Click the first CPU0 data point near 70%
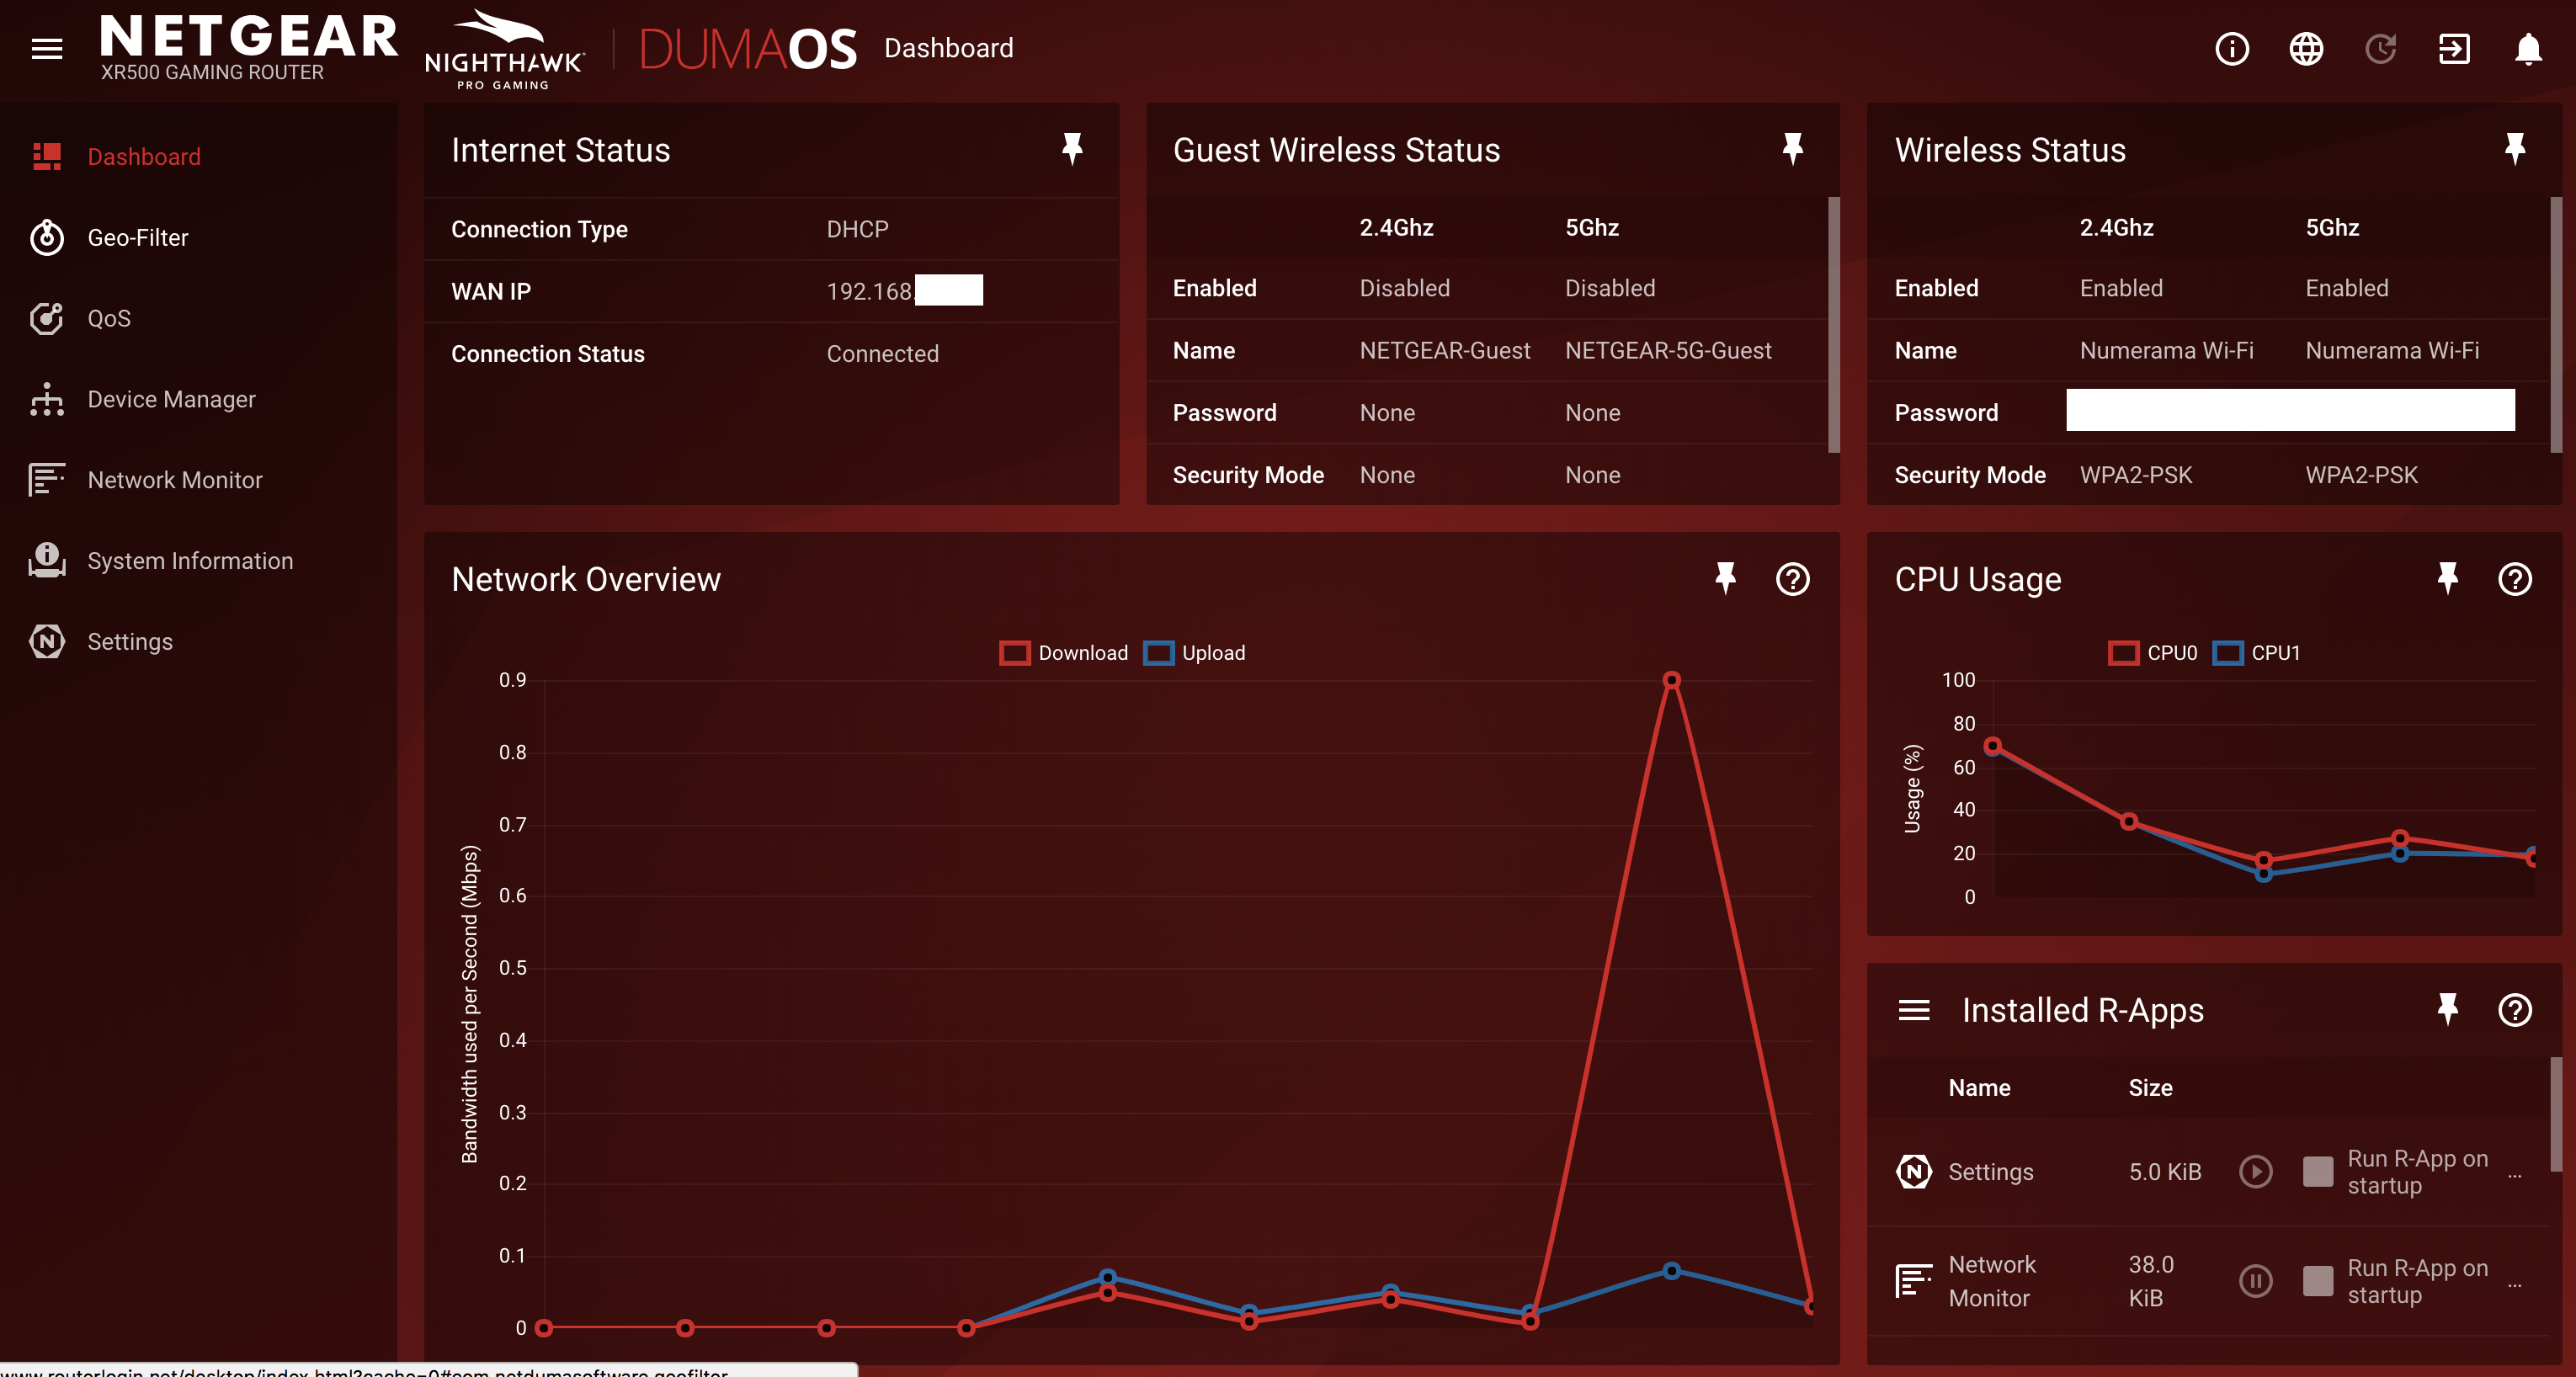 point(1992,746)
